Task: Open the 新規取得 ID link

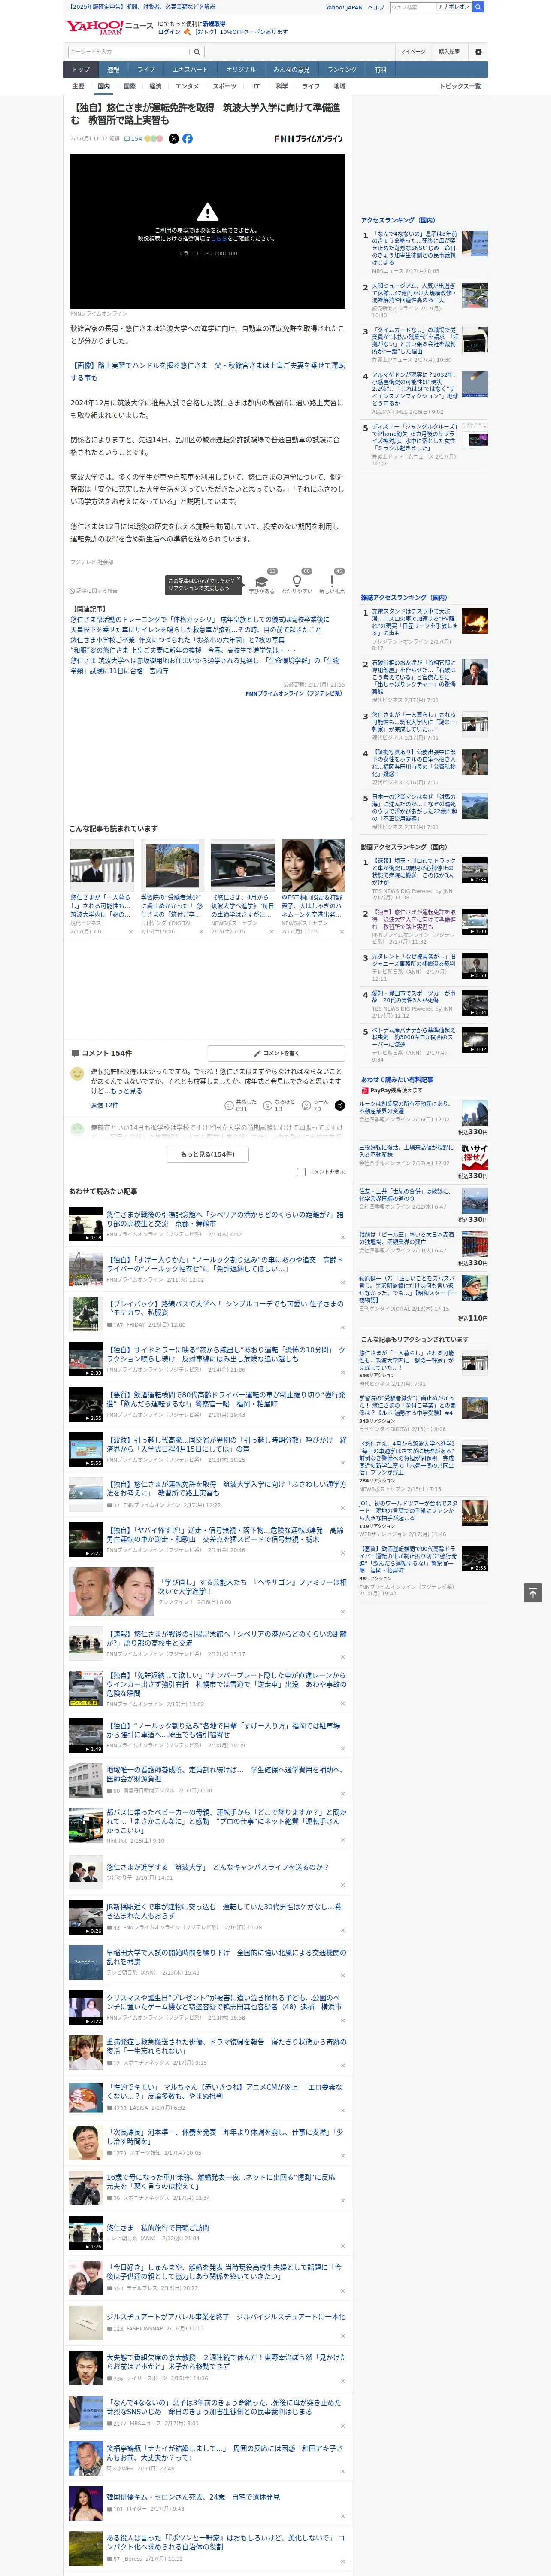Action: coord(214,23)
